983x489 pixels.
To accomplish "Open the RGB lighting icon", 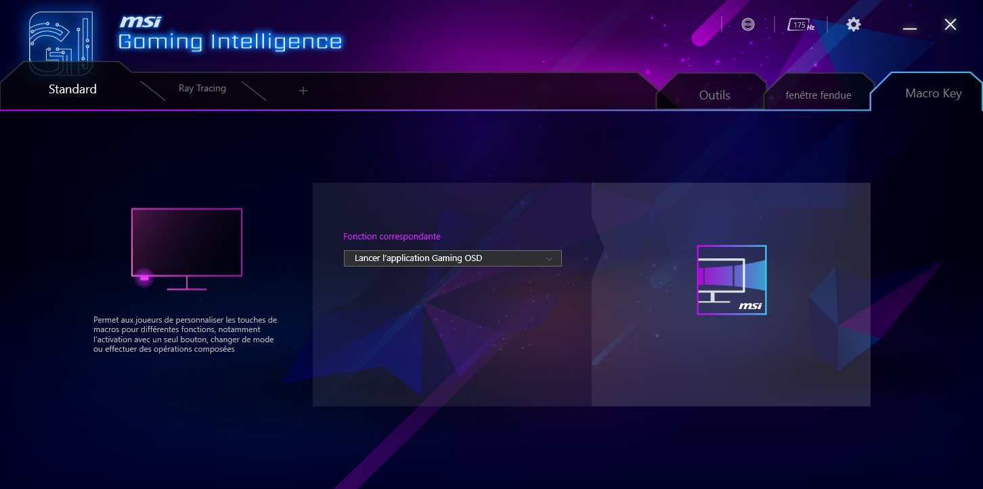I will 748,24.
